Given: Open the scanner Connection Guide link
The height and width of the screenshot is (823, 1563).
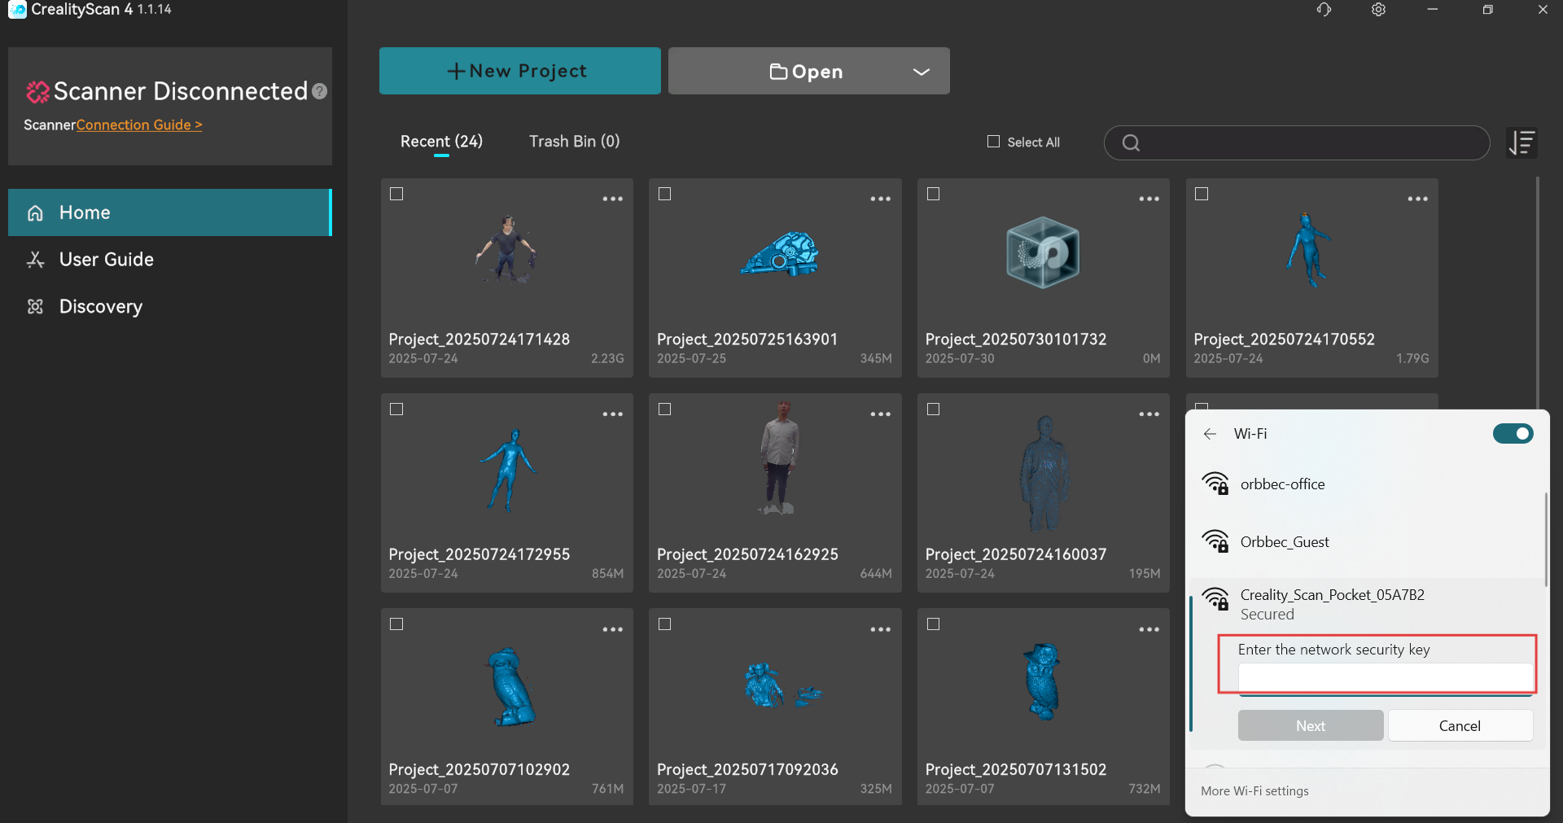Looking at the screenshot, I should 139,125.
